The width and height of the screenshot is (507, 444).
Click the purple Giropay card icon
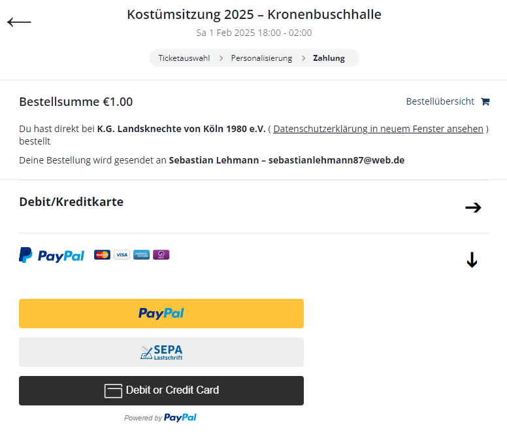coord(161,255)
